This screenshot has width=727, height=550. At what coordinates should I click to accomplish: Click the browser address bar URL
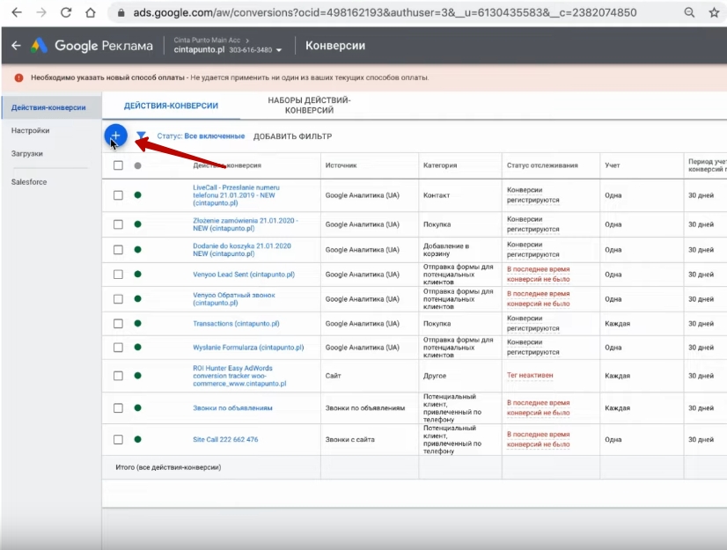coord(385,12)
